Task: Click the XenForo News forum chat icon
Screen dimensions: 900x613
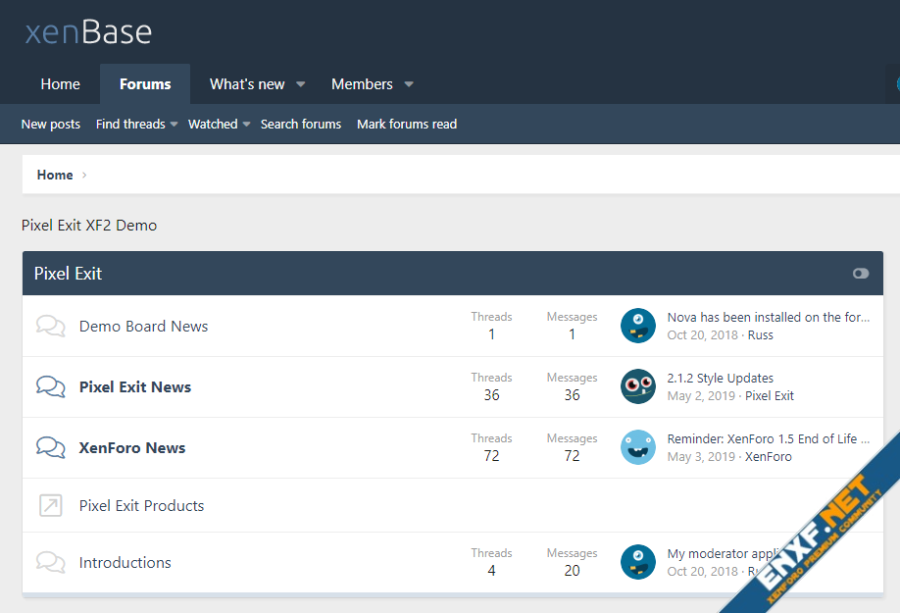Action: [x=51, y=448]
